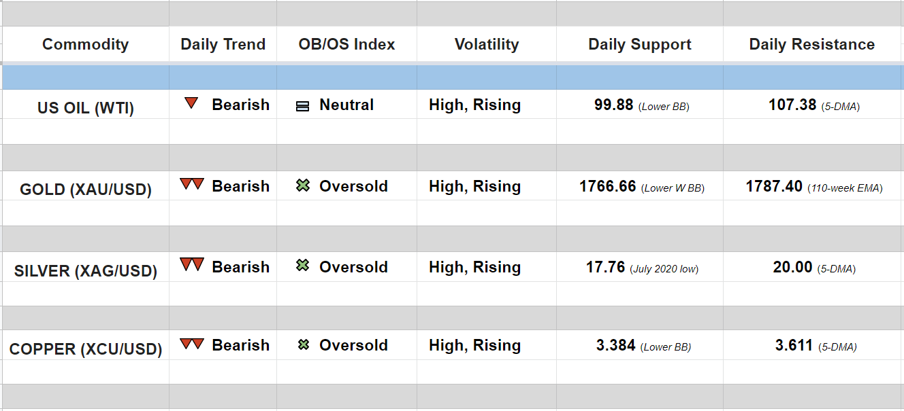904x411 pixels.
Task: Click the SILVER (XAG/USD) cell
Action: [x=85, y=271]
